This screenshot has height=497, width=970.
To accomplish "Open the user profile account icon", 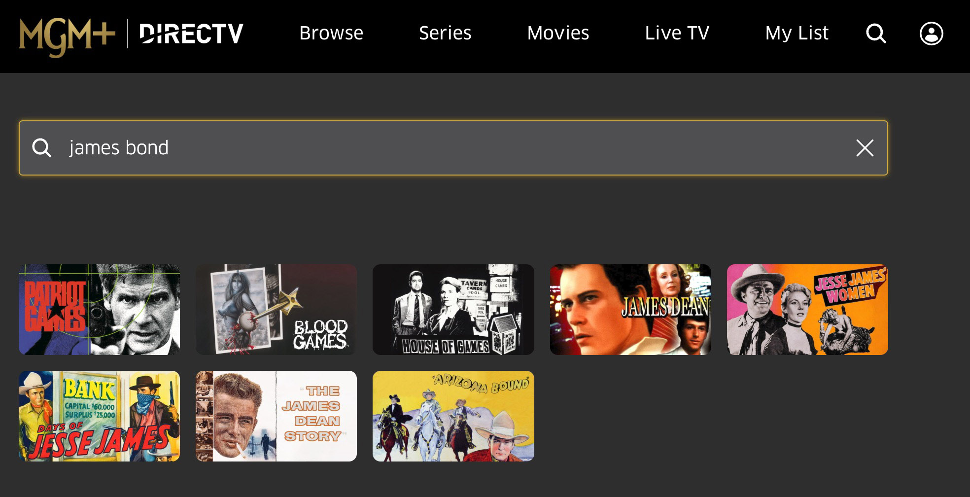I will click(x=931, y=34).
